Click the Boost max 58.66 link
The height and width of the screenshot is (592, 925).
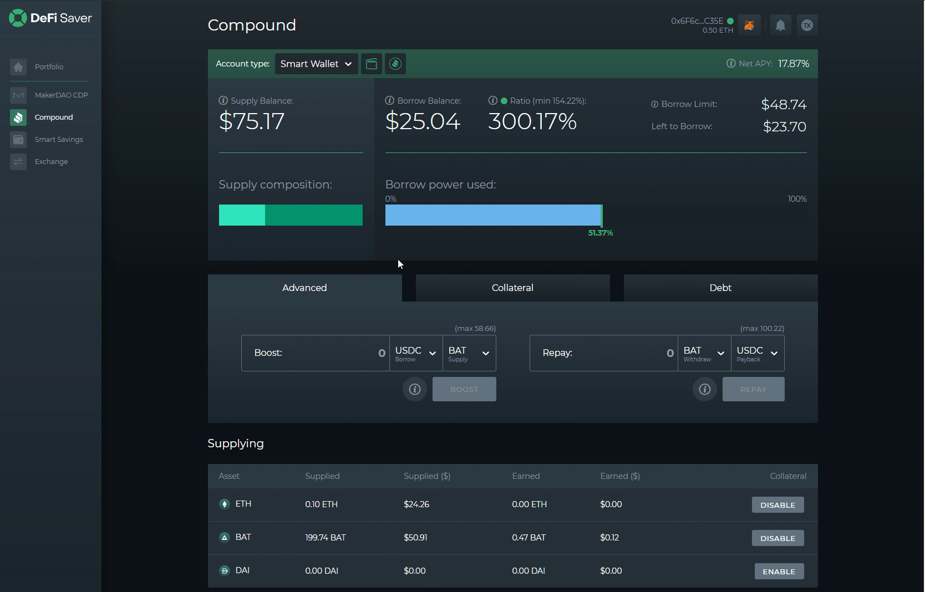pos(475,328)
